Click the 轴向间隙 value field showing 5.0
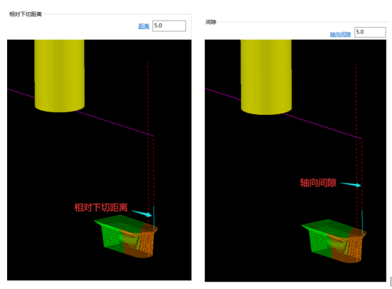 tap(370, 32)
